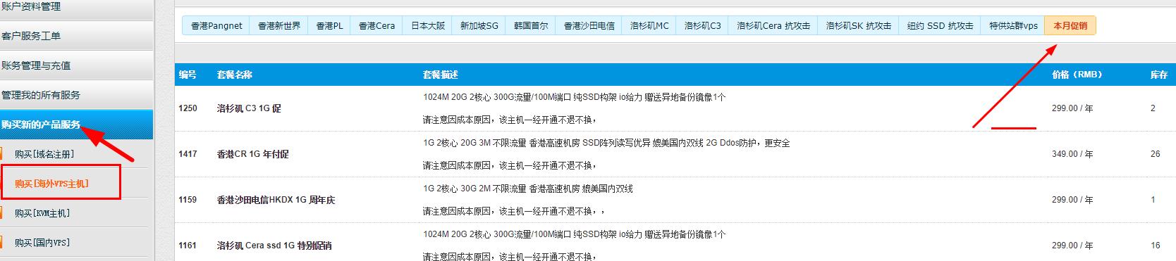Viewport: 1176px width, 261px height.
Task: Select package number 1250
Action: pos(188,108)
